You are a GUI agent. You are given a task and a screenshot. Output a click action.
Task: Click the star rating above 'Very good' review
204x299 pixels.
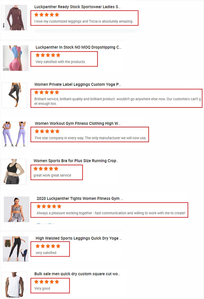(x=47, y=282)
